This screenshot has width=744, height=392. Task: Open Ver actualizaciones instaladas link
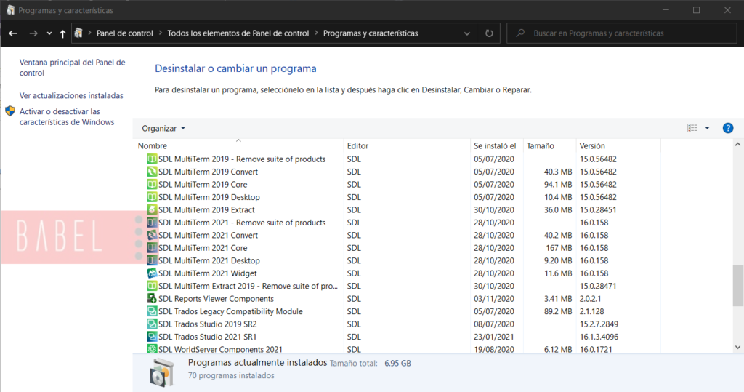71,95
